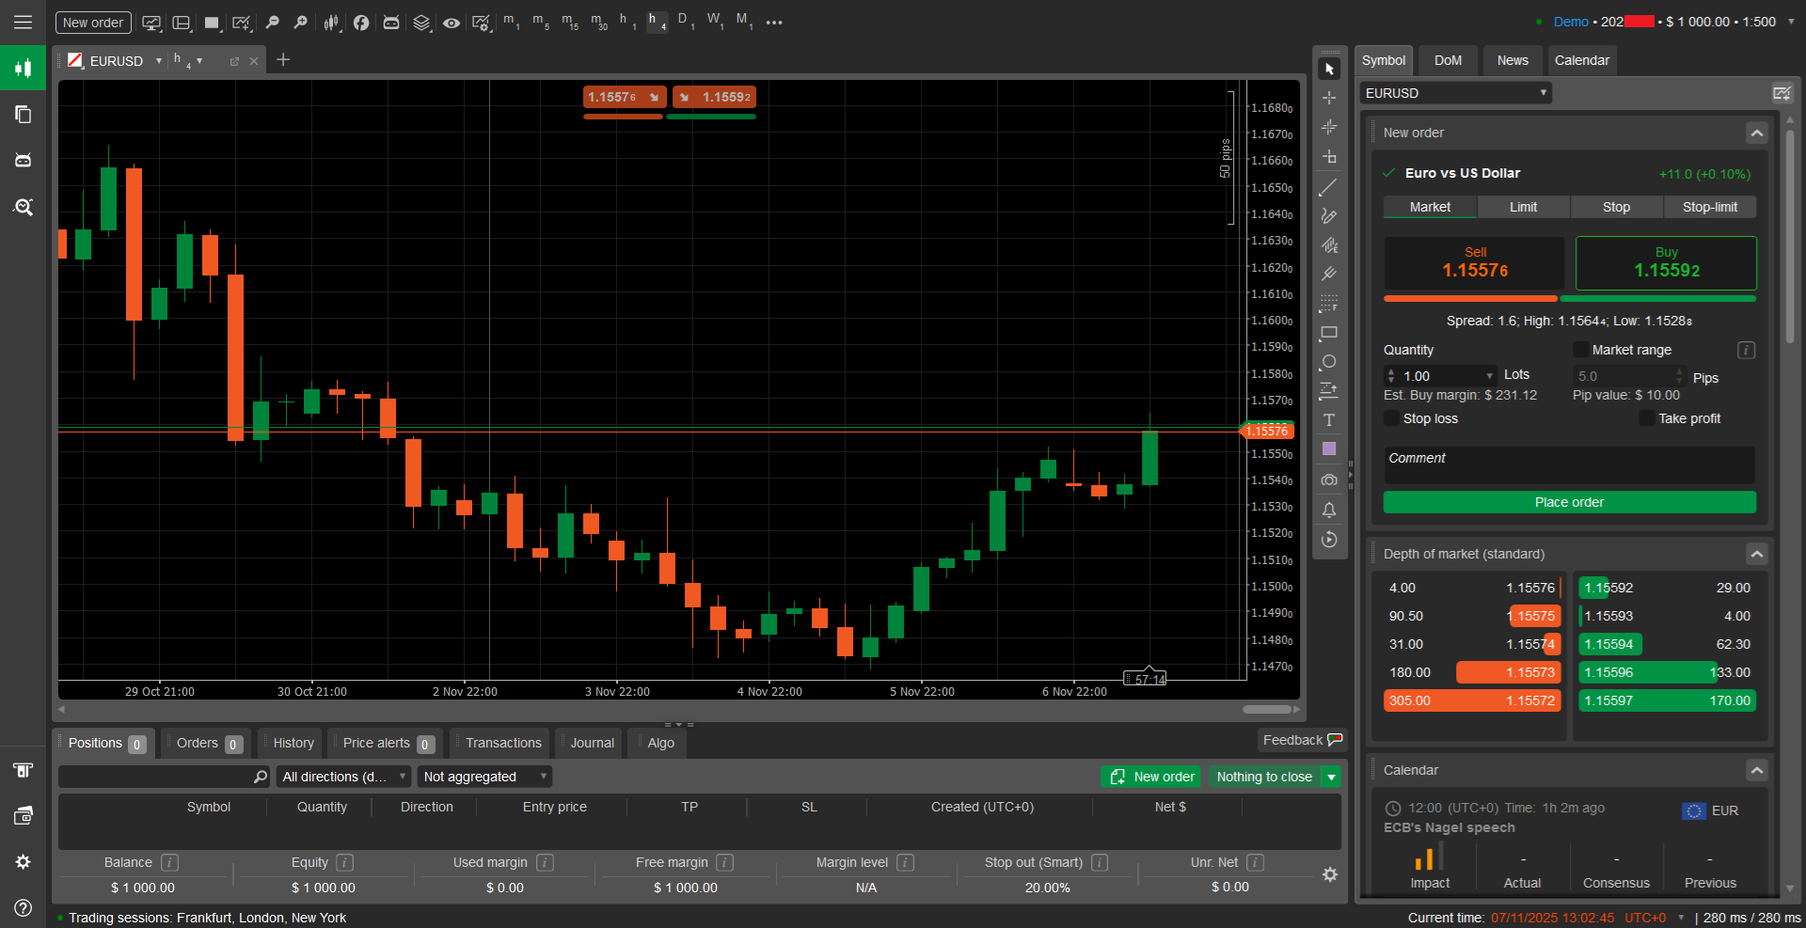Select the trend line drawing tool

[1329, 187]
